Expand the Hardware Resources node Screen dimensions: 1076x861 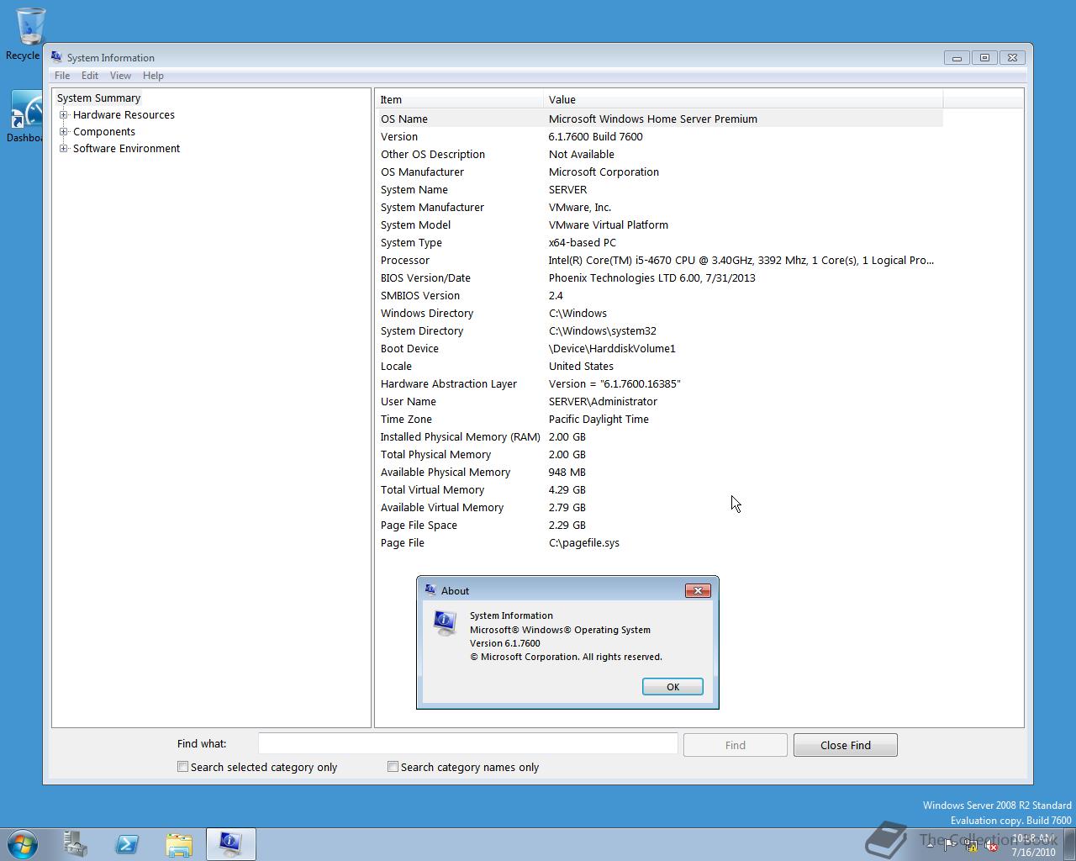tap(63, 115)
